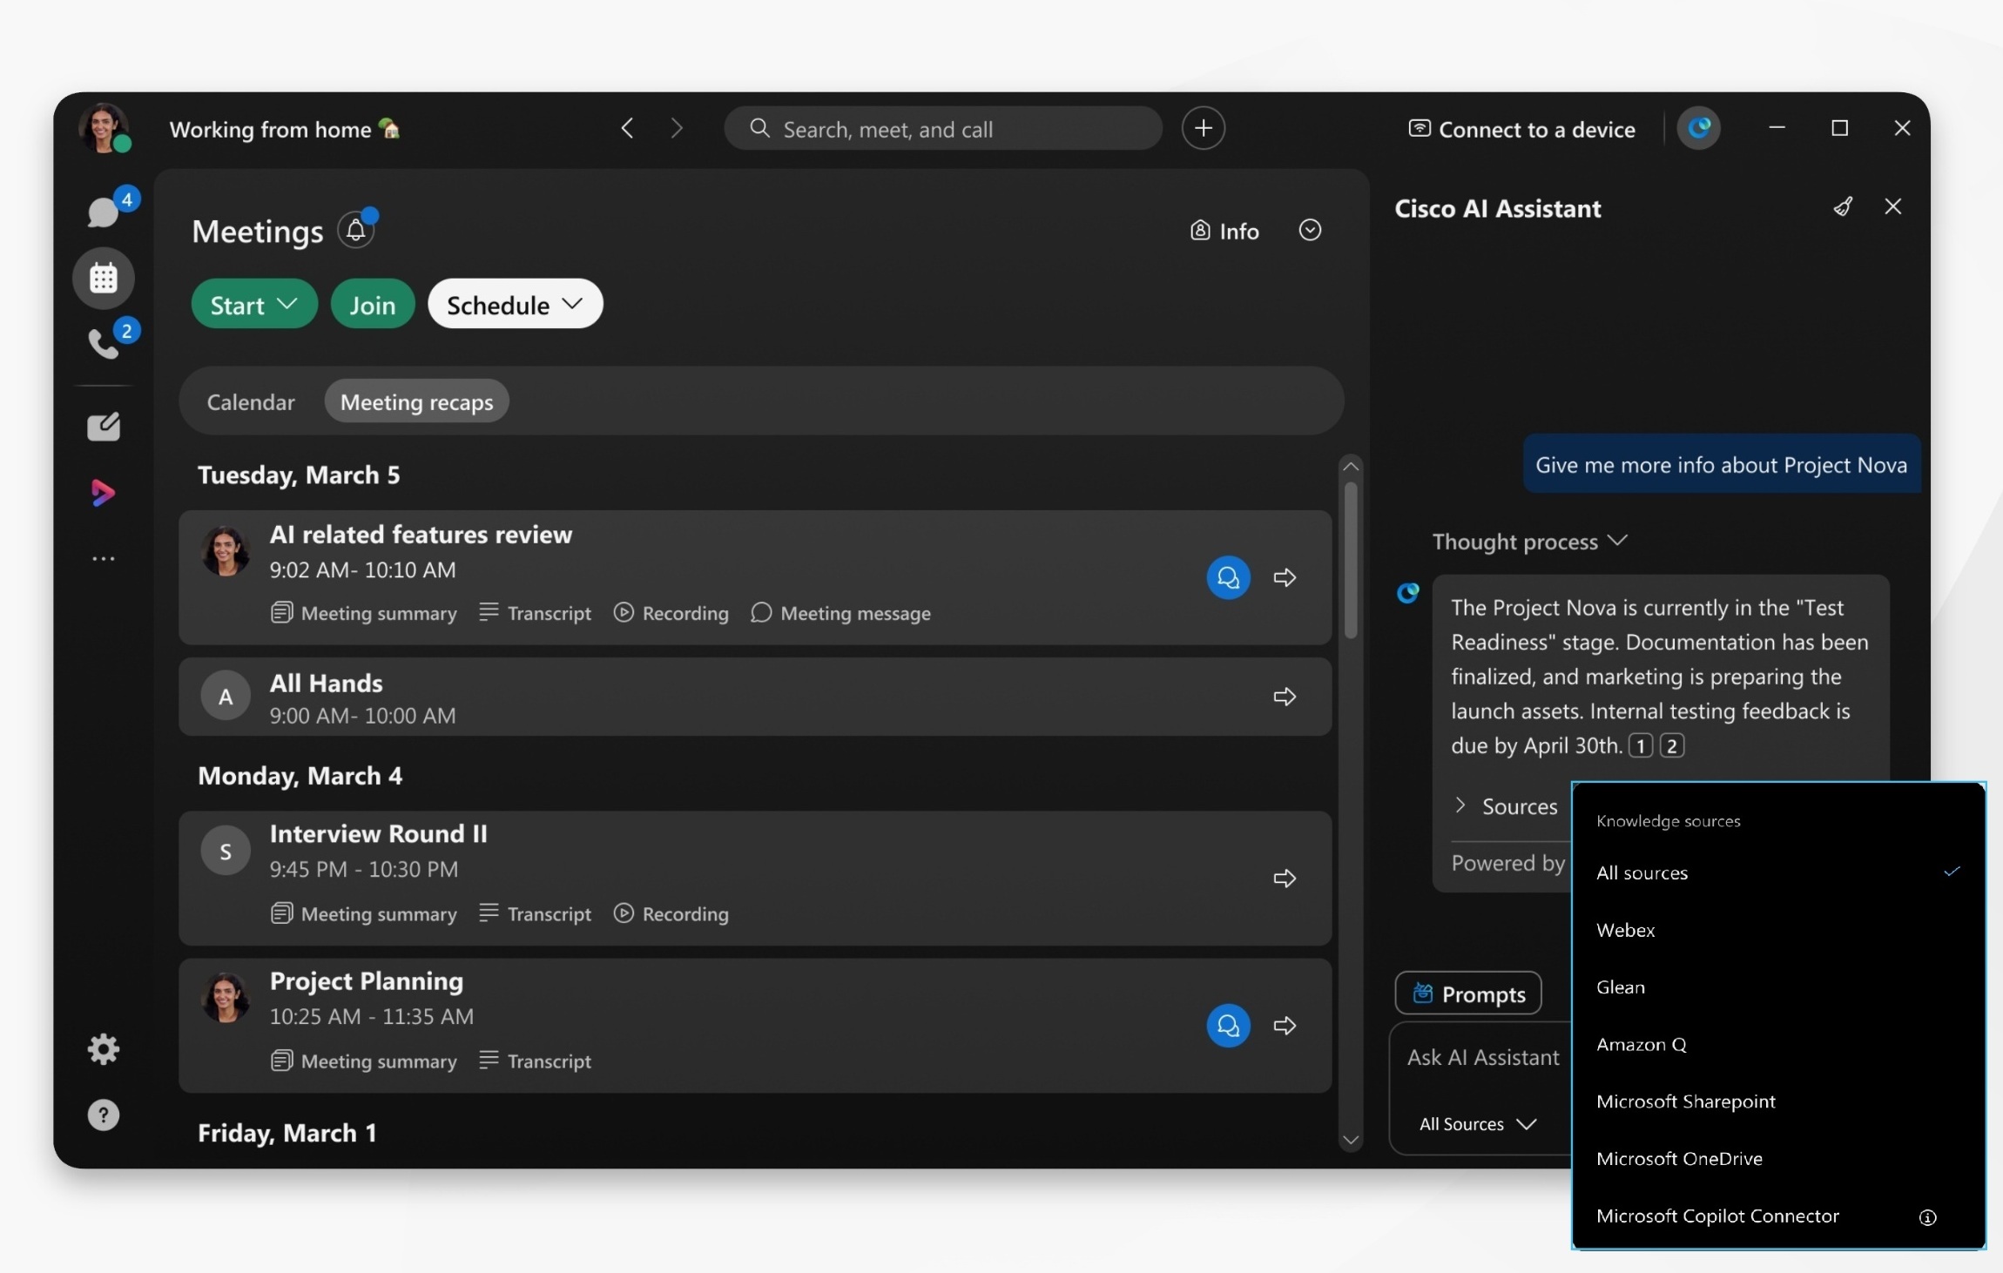
Task: Open Recording for Interview Round II
Action: point(671,913)
